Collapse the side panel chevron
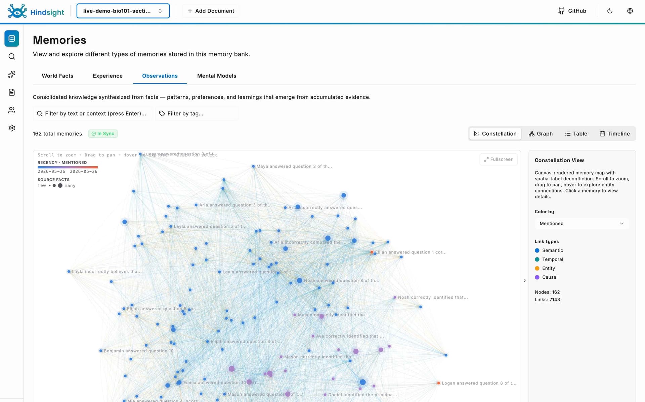The height and width of the screenshot is (402, 645). point(525,281)
